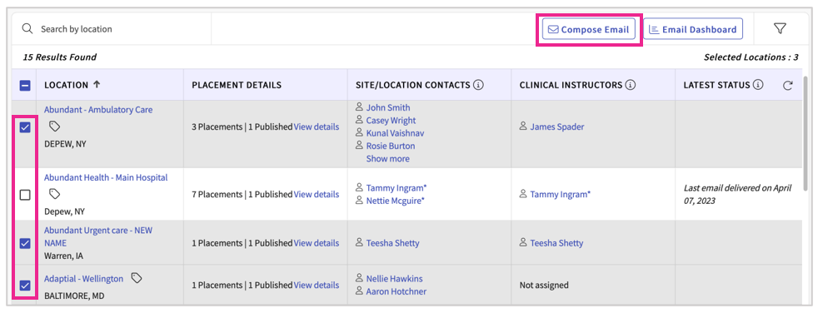818x313 pixels.
Task: Click the search magnifier icon
Action: pyautogui.click(x=27, y=28)
